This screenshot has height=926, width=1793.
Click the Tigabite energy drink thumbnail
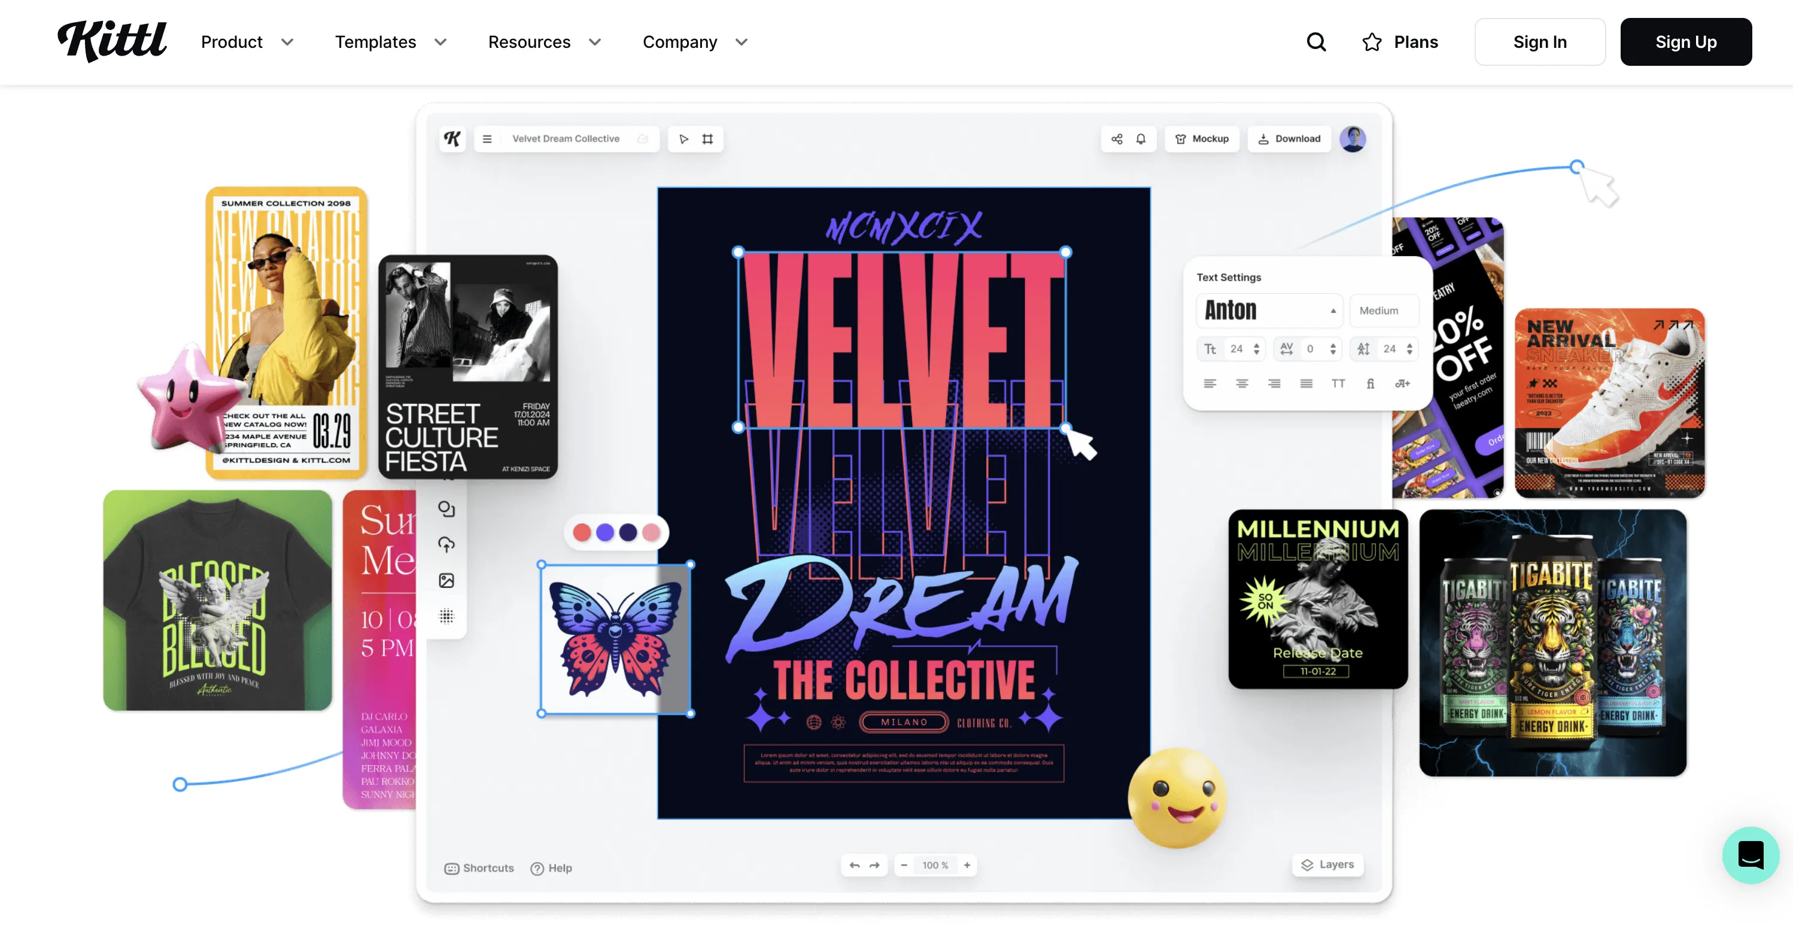pyautogui.click(x=1552, y=642)
